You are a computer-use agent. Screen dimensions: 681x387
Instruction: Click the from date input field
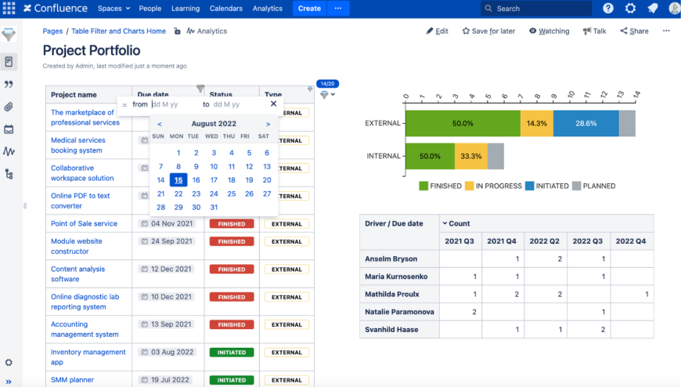(x=174, y=104)
